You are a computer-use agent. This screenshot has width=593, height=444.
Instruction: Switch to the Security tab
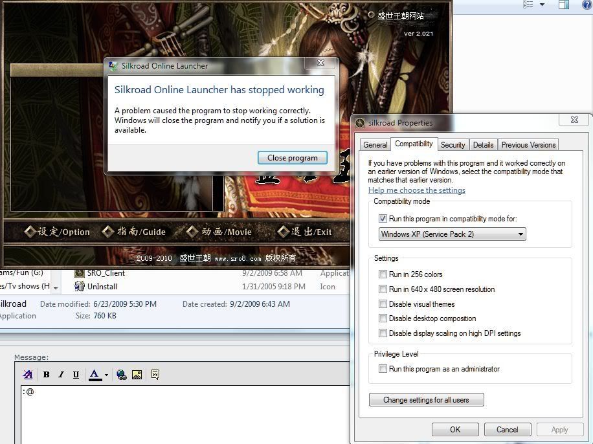pyautogui.click(x=453, y=145)
